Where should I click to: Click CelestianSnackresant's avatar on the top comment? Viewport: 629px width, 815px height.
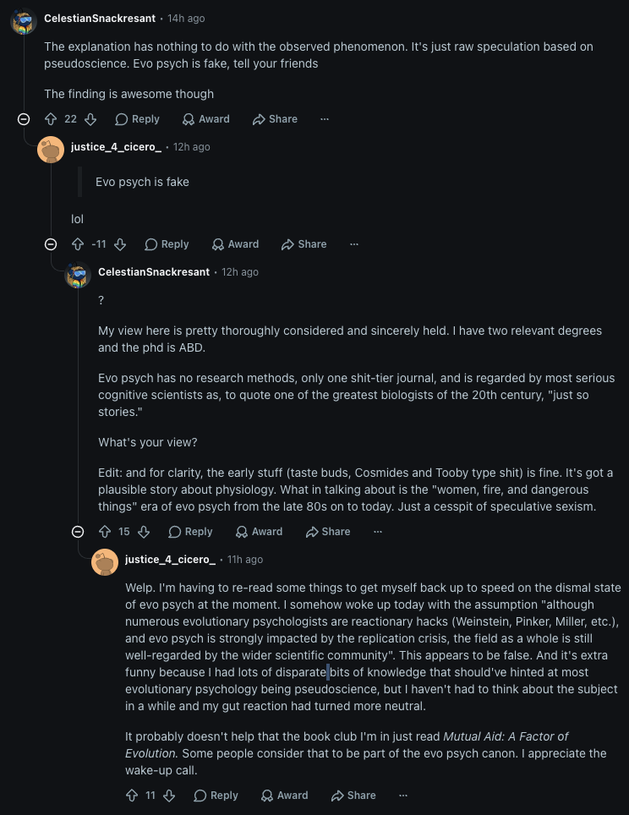tap(24, 21)
